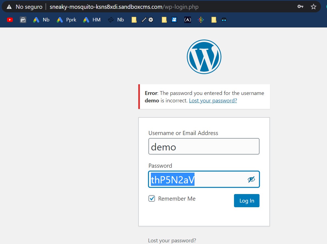Click the WordPress logo

click(x=204, y=57)
